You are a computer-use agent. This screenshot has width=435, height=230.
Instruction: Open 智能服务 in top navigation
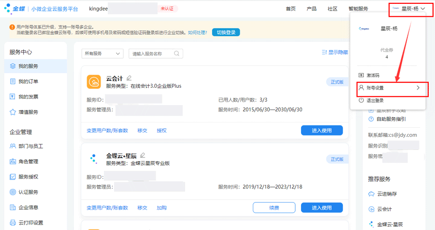coord(358,9)
